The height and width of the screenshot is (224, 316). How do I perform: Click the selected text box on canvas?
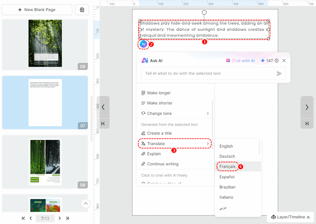click(204, 29)
